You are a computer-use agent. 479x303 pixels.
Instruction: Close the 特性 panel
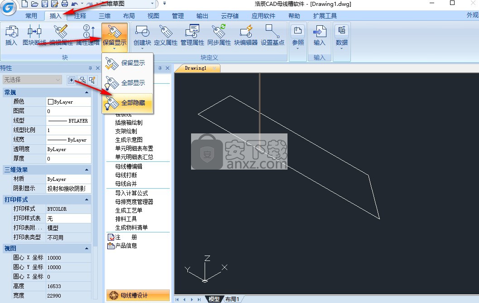(98, 68)
